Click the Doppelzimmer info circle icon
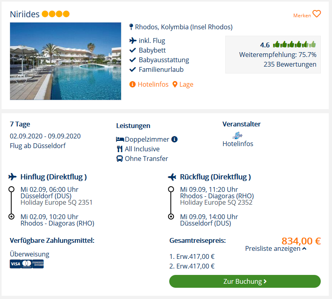The image size is (332, 299). pyautogui.click(x=174, y=139)
